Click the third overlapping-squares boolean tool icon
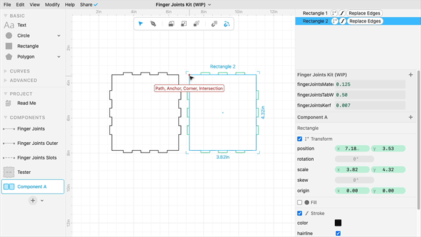Image resolution: width=421 pixels, height=237 pixels. [x=197, y=24]
